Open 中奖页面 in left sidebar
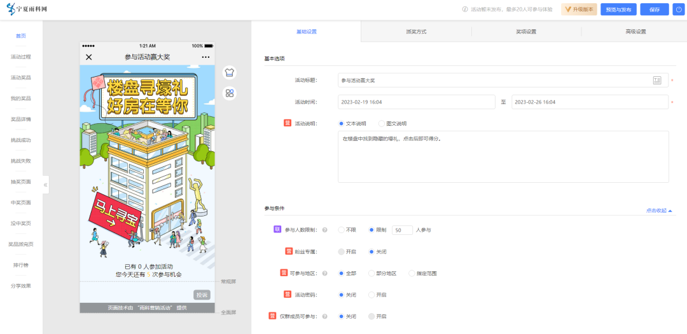This screenshot has height=334, width=687. pos(21,203)
